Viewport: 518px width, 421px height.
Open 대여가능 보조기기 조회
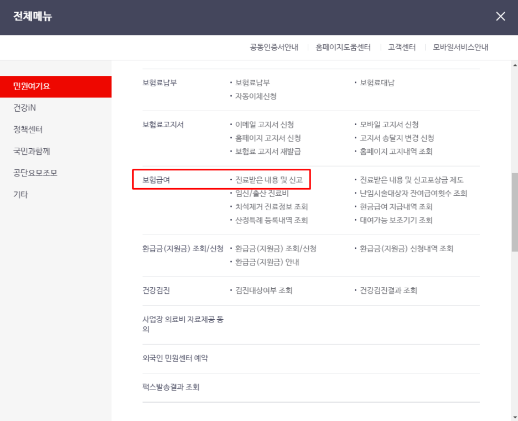(x=396, y=220)
